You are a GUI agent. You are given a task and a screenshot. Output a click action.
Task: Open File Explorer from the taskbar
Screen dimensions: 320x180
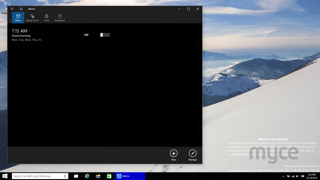[x=98, y=176]
